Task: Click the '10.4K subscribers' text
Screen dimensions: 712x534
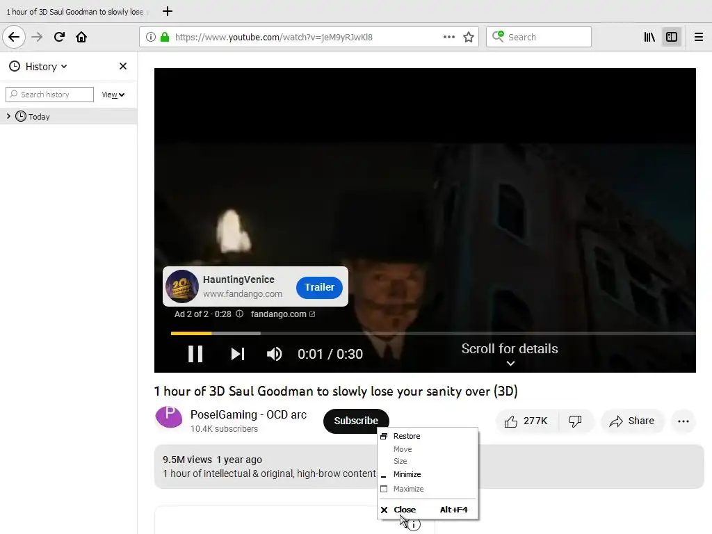Action: pyautogui.click(x=225, y=428)
